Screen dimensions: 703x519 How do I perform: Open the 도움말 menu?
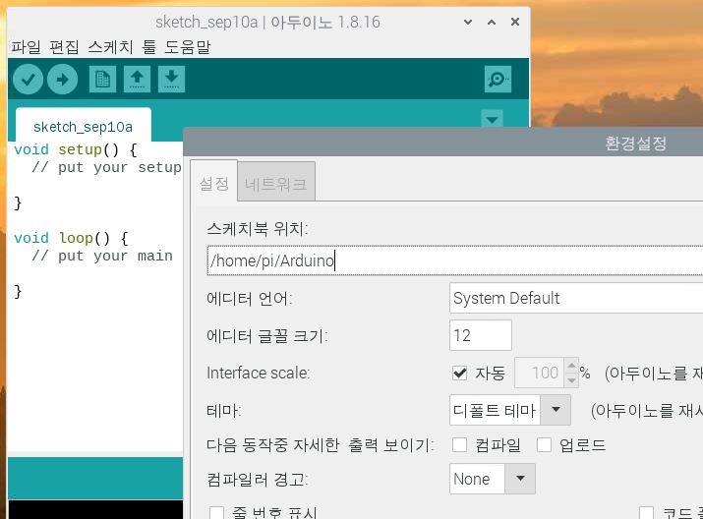pyautogui.click(x=188, y=46)
